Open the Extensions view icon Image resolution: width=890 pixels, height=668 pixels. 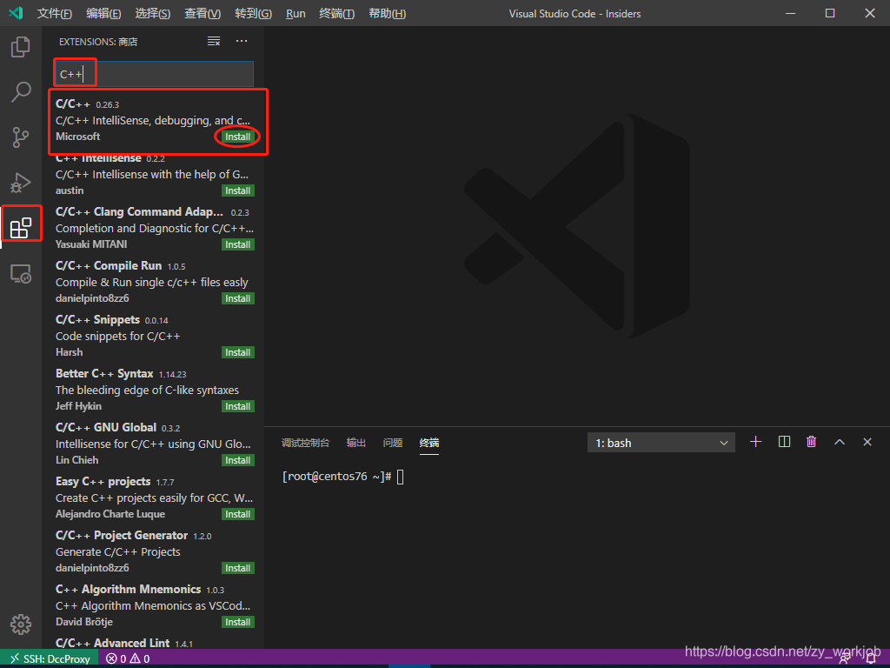(21, 227)
